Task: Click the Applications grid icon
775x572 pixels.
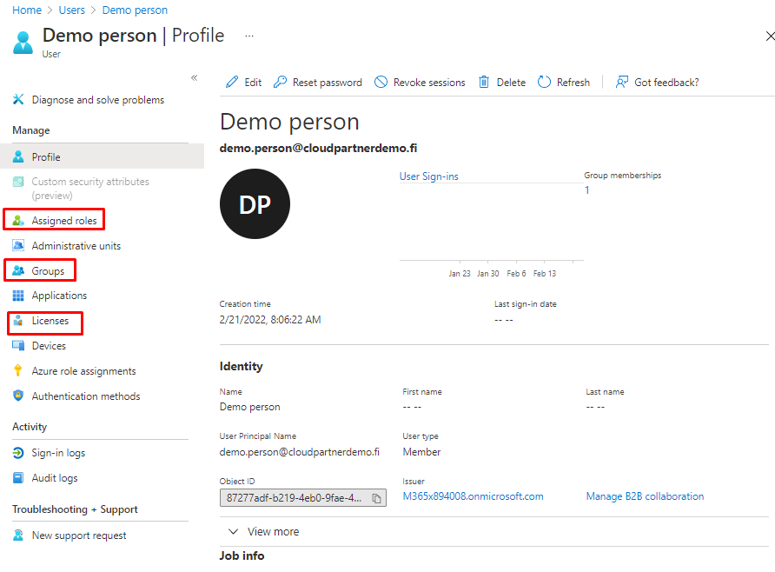Action: click(18, 296)
